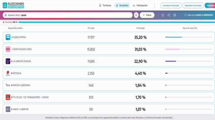215x120 pixels.
Task: Click the Potencia party logo
Action: 8,73
